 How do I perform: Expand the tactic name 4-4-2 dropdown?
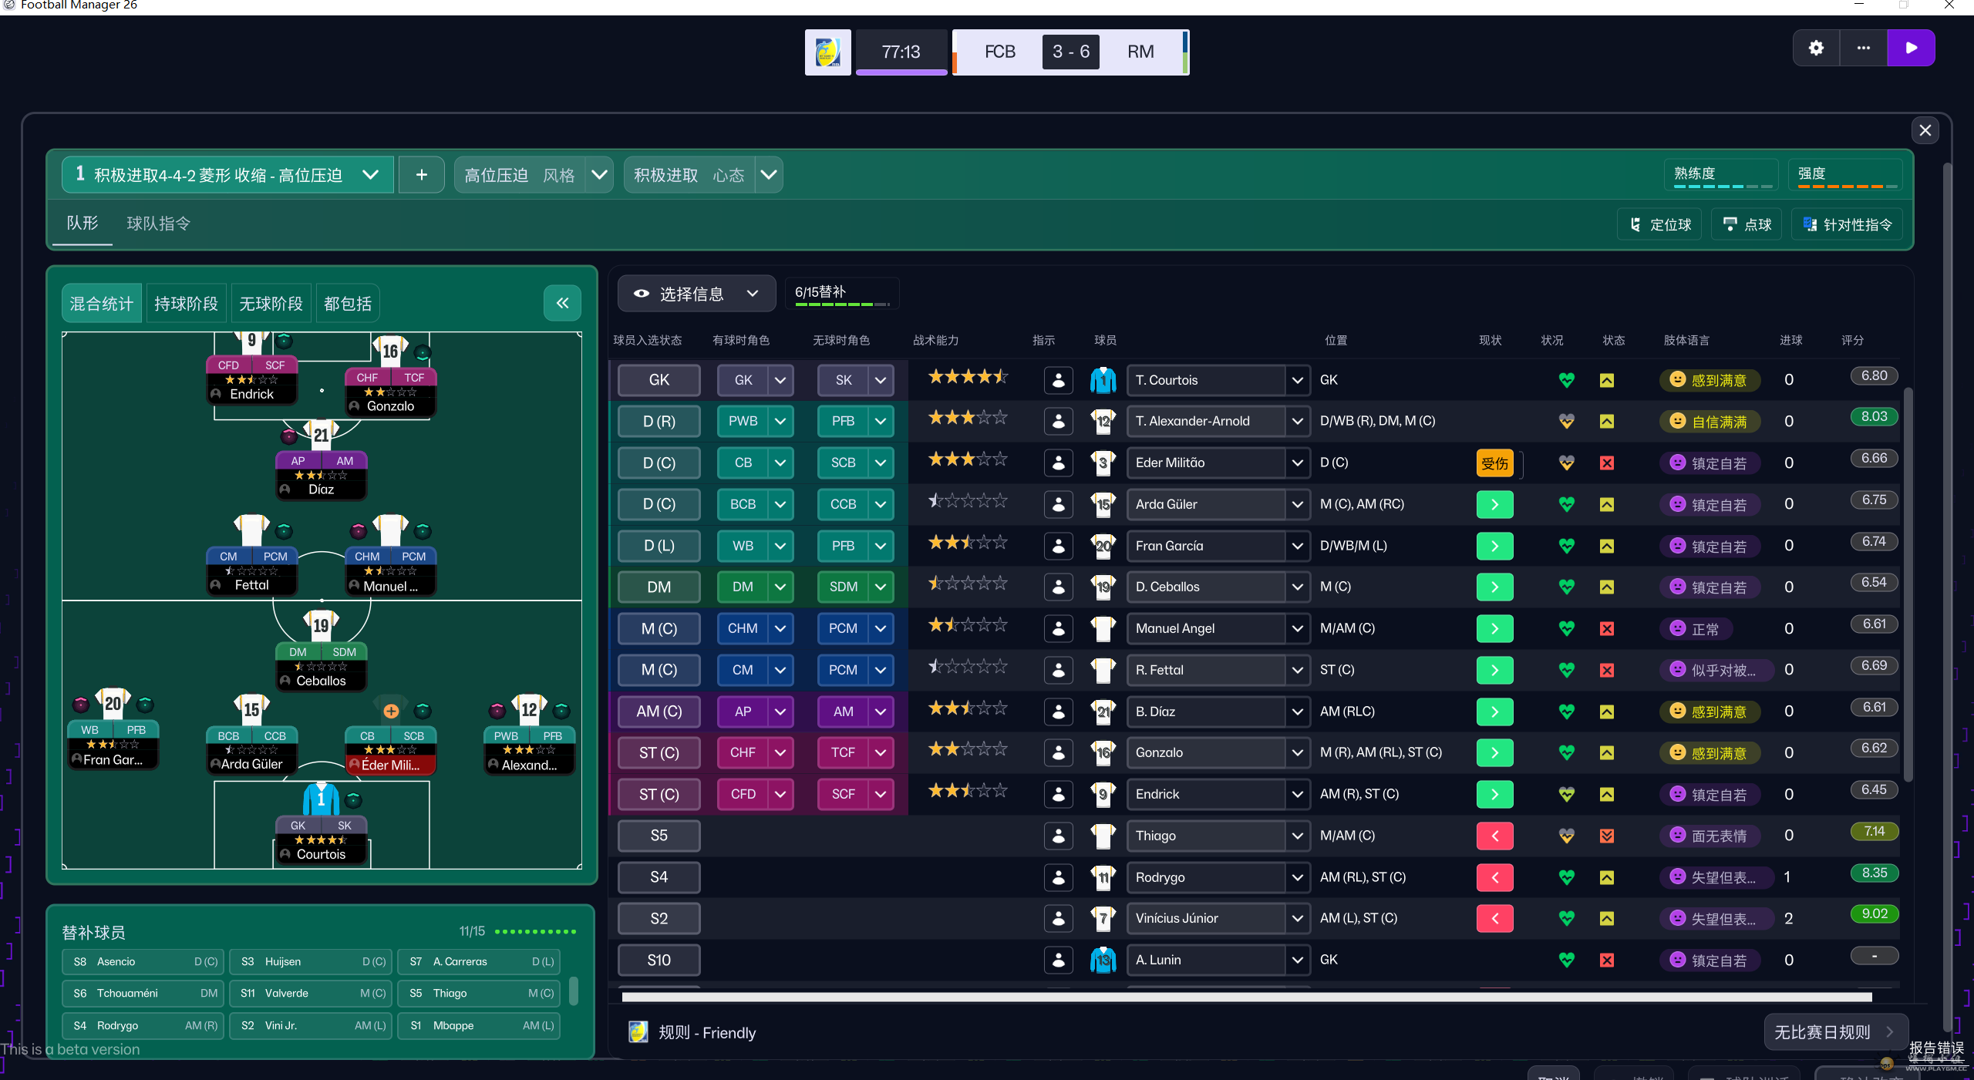coord(370,175)
